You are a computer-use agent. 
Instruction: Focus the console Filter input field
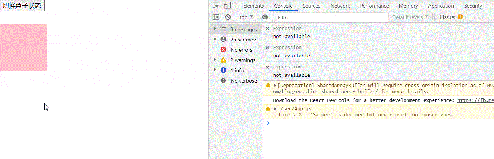(x=332, y=17)
